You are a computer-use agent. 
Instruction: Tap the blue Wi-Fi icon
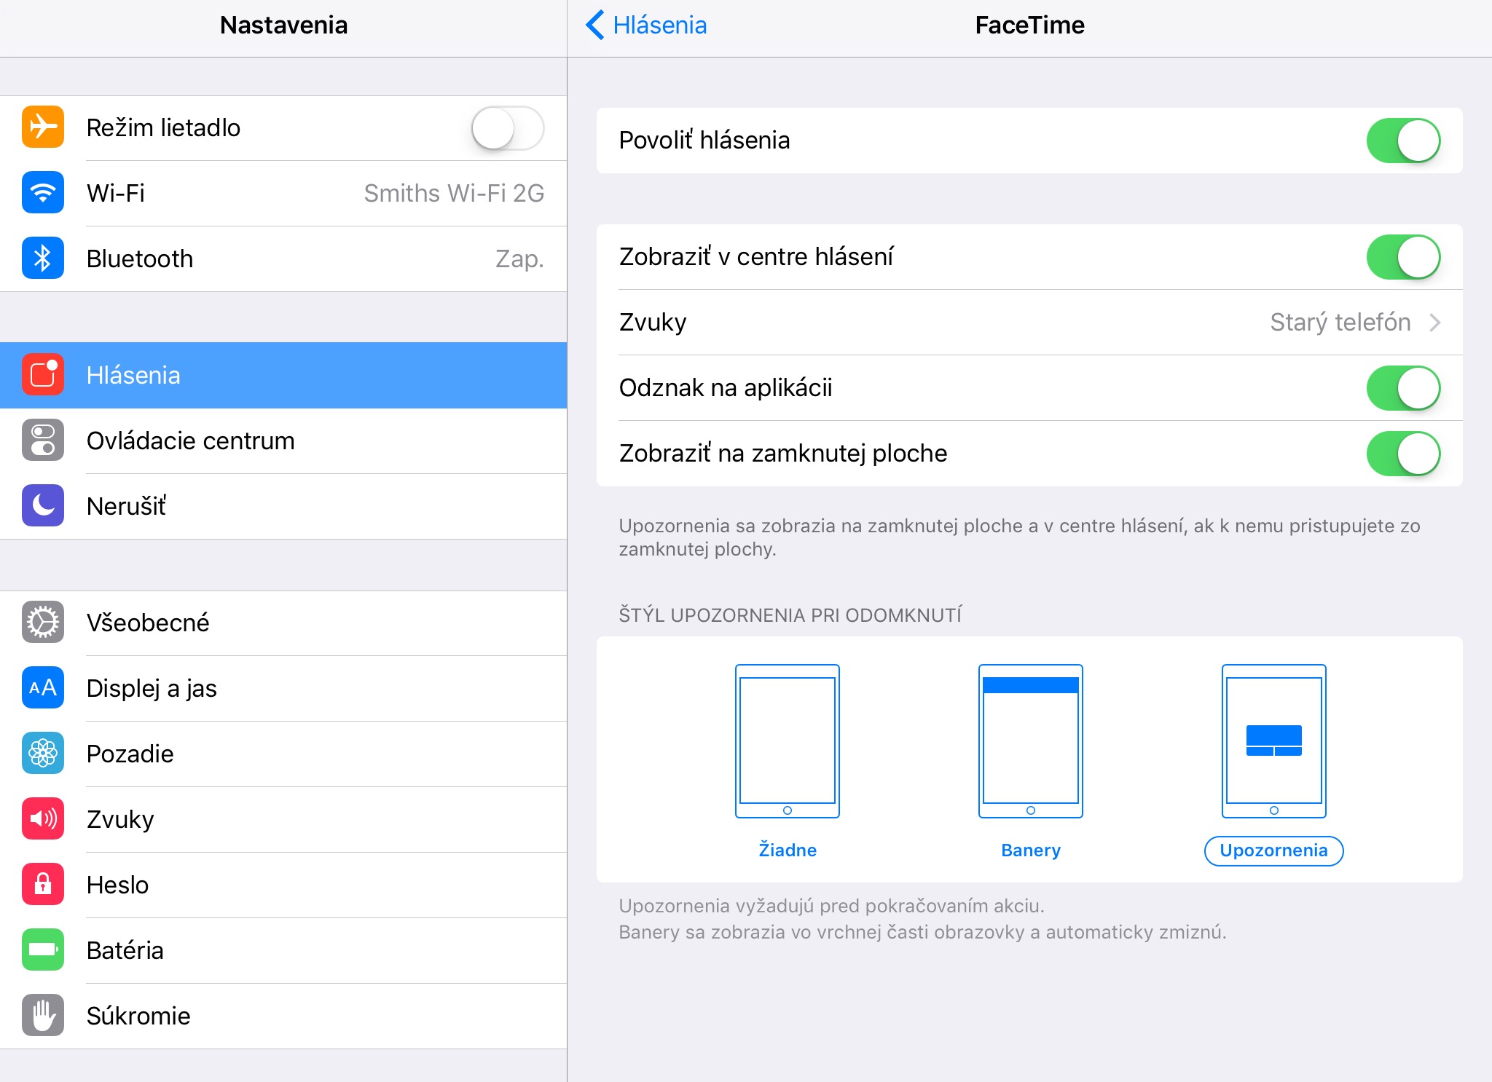[x=43, y=193]
